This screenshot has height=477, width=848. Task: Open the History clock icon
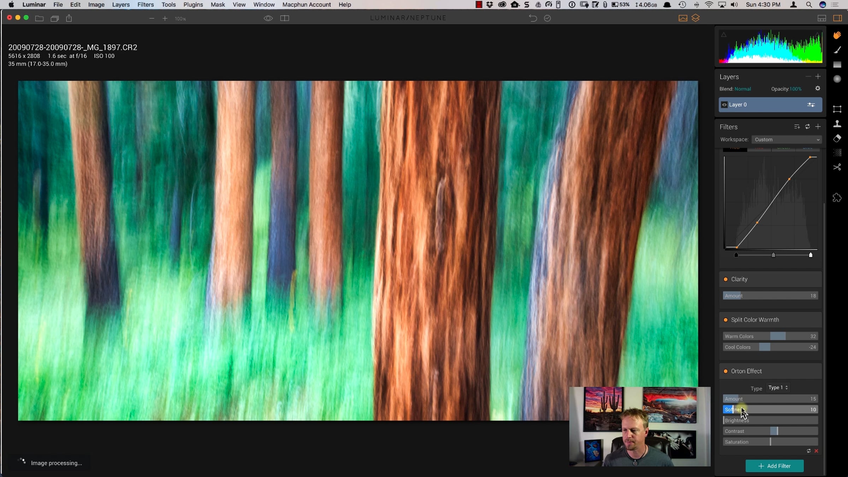click(x=547, y=18)
